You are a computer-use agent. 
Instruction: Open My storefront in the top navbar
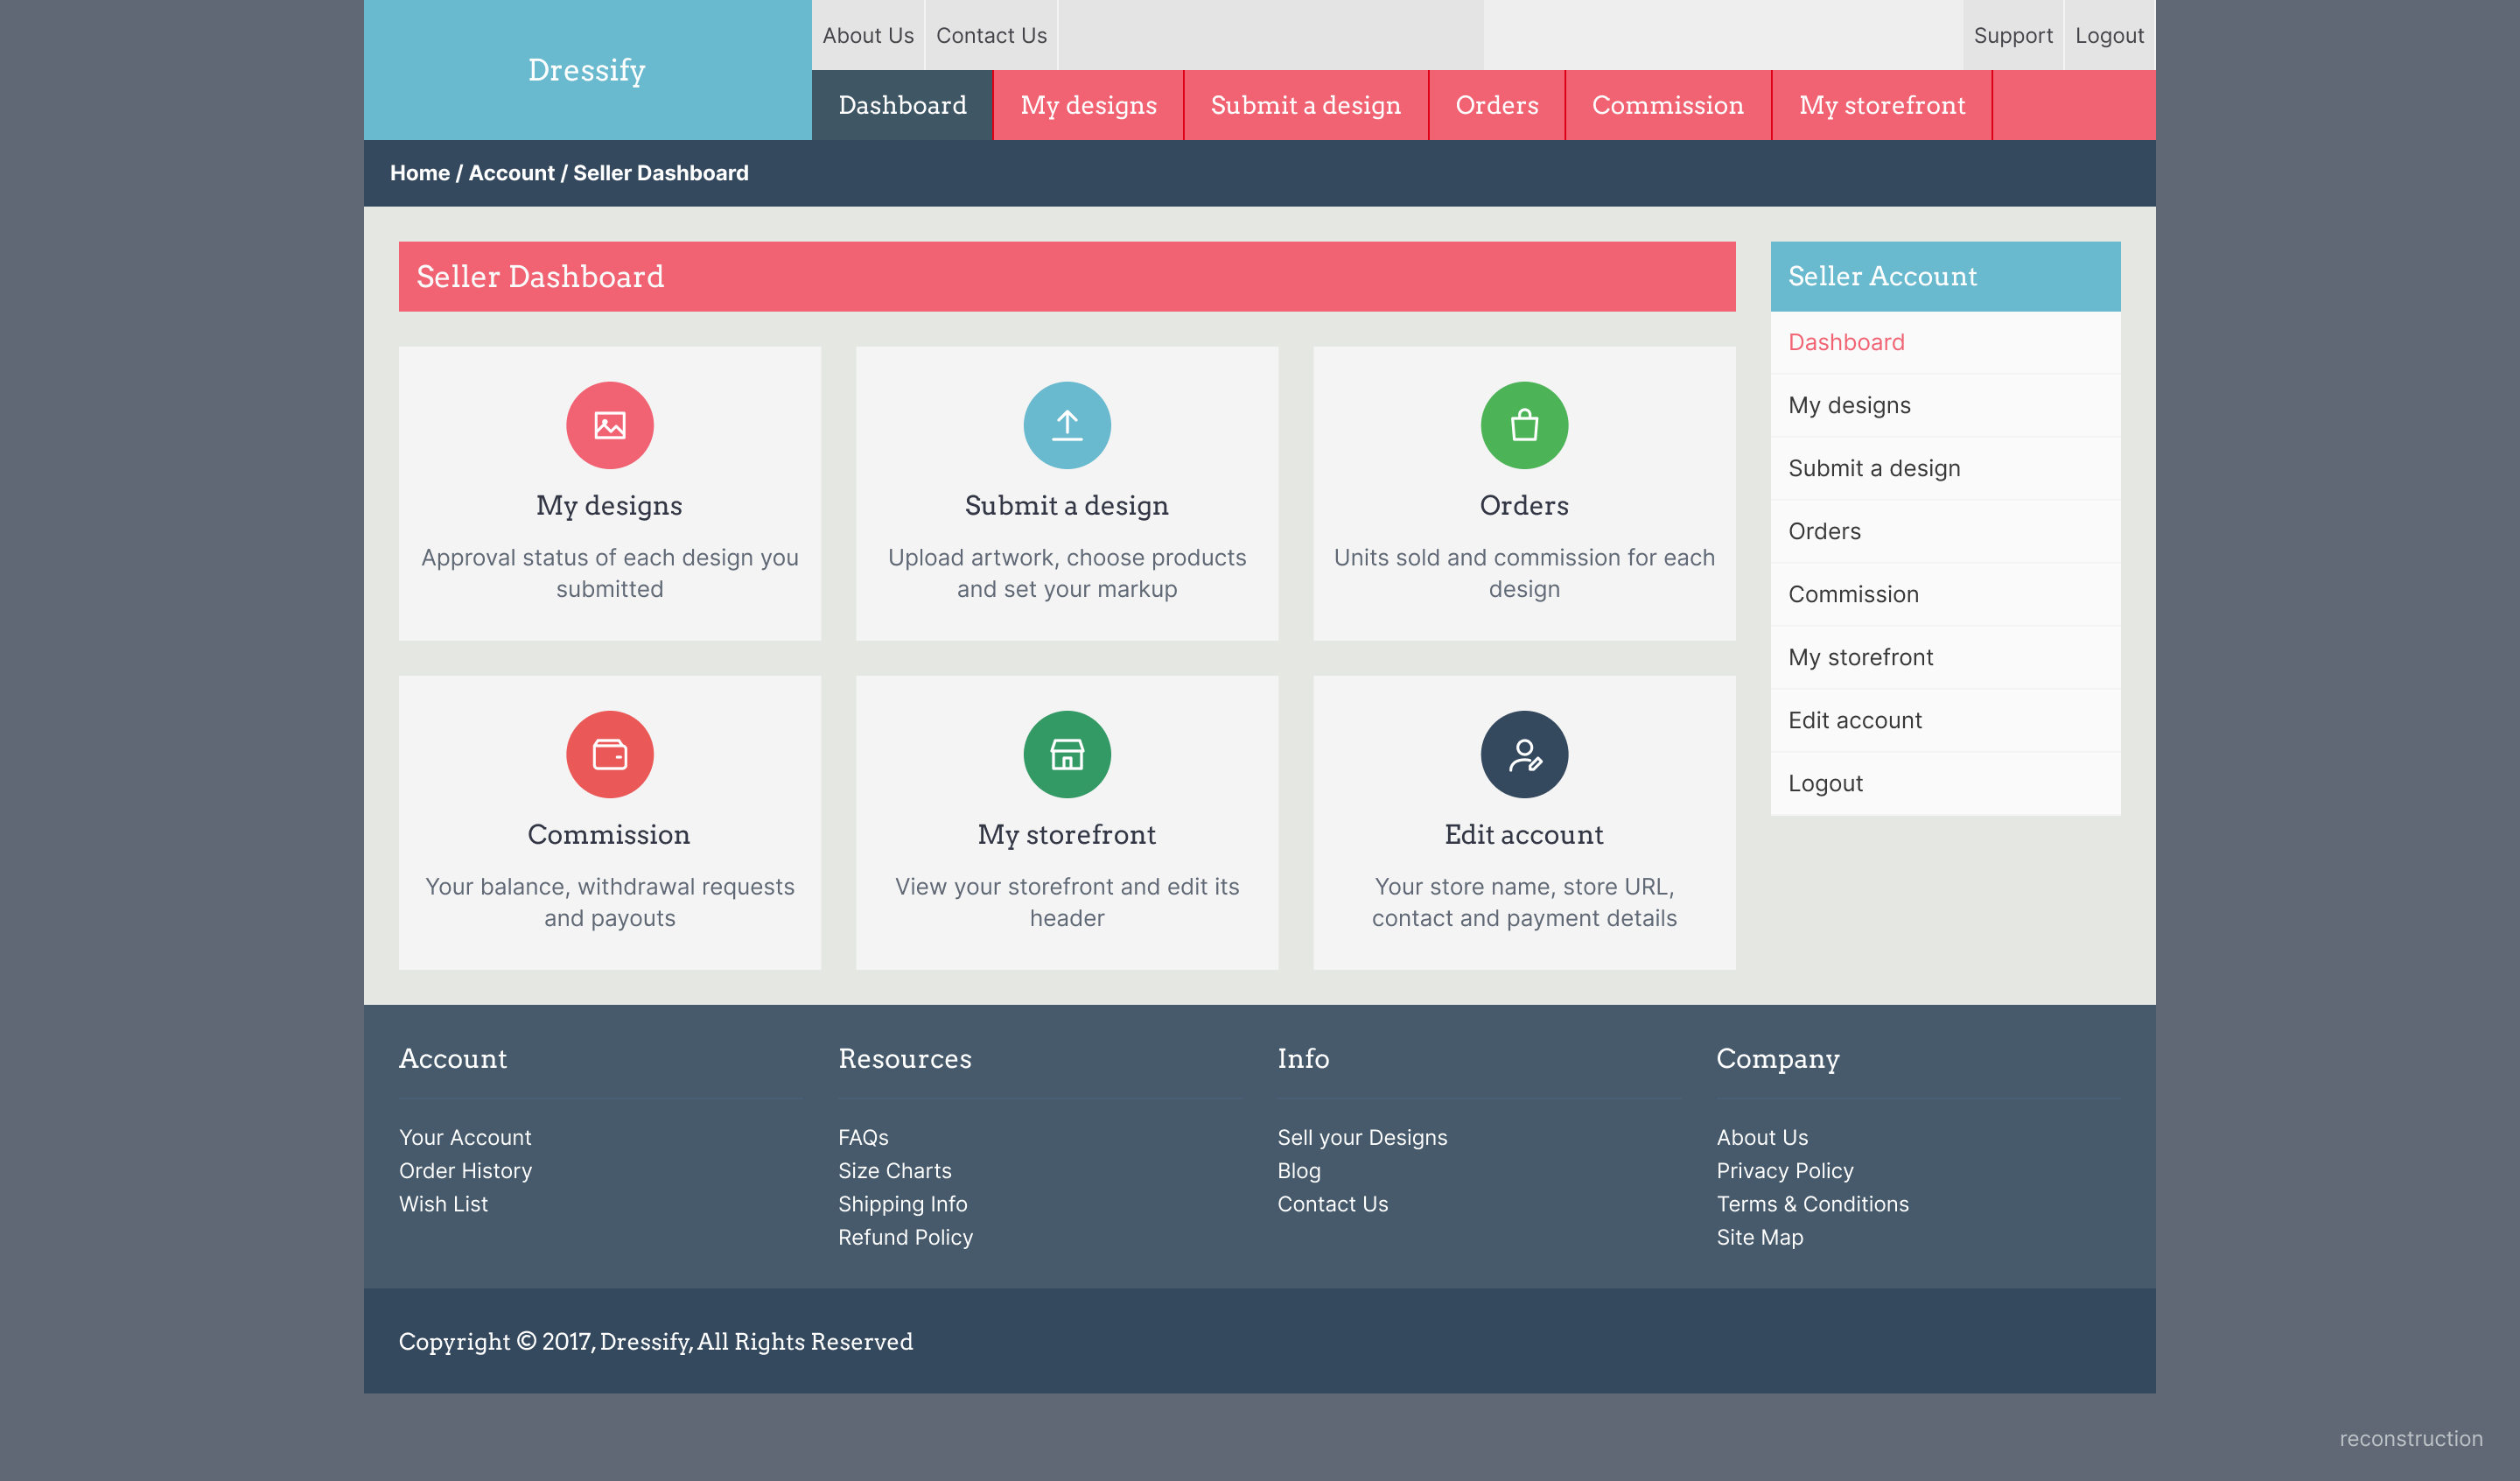[x=1882, y=105]
